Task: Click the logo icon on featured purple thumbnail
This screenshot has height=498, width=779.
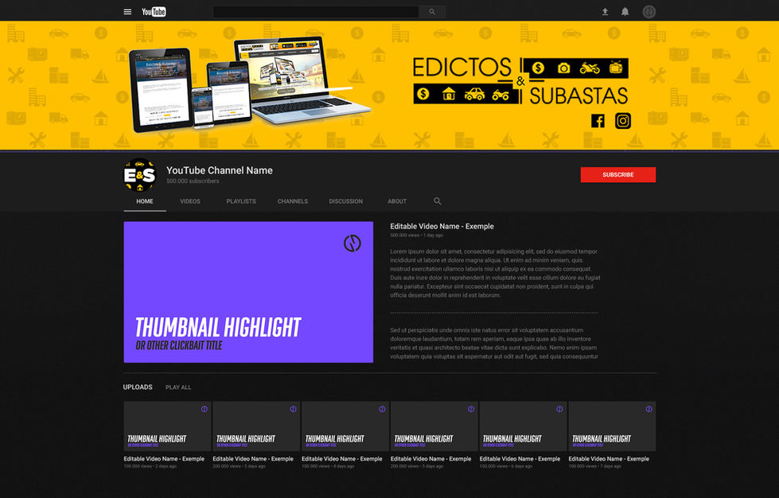Action: click(x=352, y=243)
